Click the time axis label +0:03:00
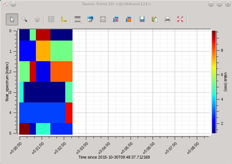This screenshot has width=232, height=164. tap(82, 148)
